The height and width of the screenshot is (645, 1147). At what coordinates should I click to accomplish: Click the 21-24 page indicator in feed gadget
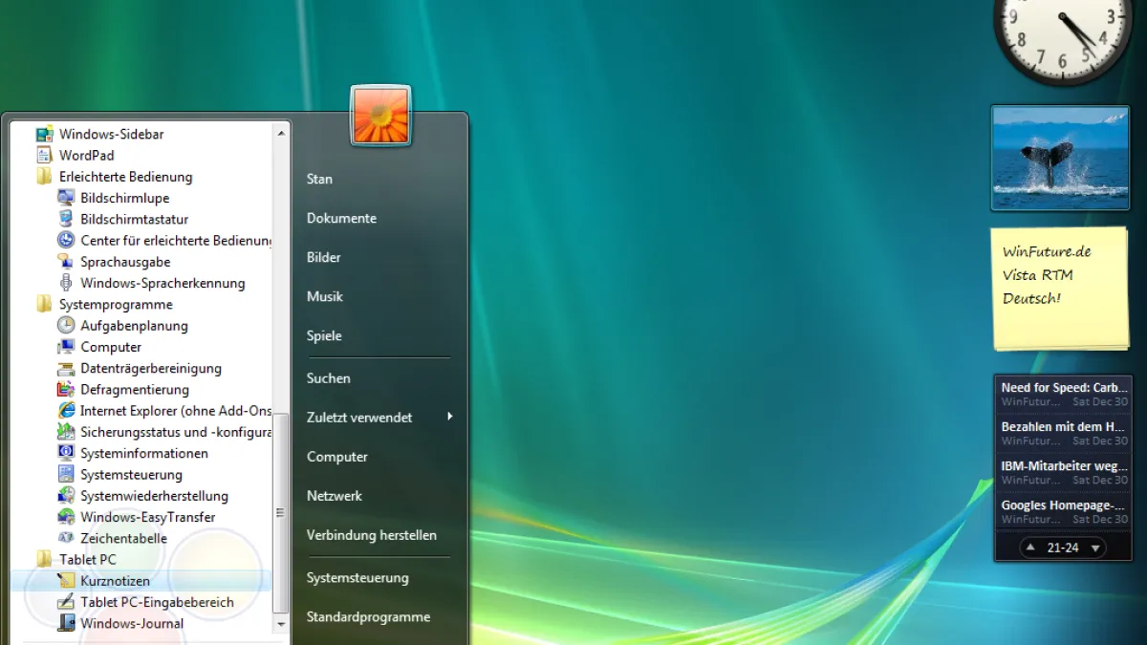[1063, 548]
